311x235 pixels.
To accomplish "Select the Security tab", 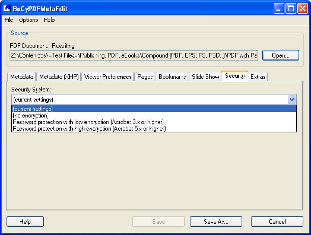I will pyautogui.click(x=235, y=76).
